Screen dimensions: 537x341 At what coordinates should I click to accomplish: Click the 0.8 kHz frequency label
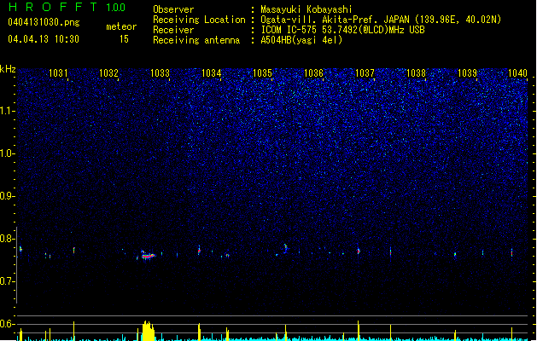point(7,239)
